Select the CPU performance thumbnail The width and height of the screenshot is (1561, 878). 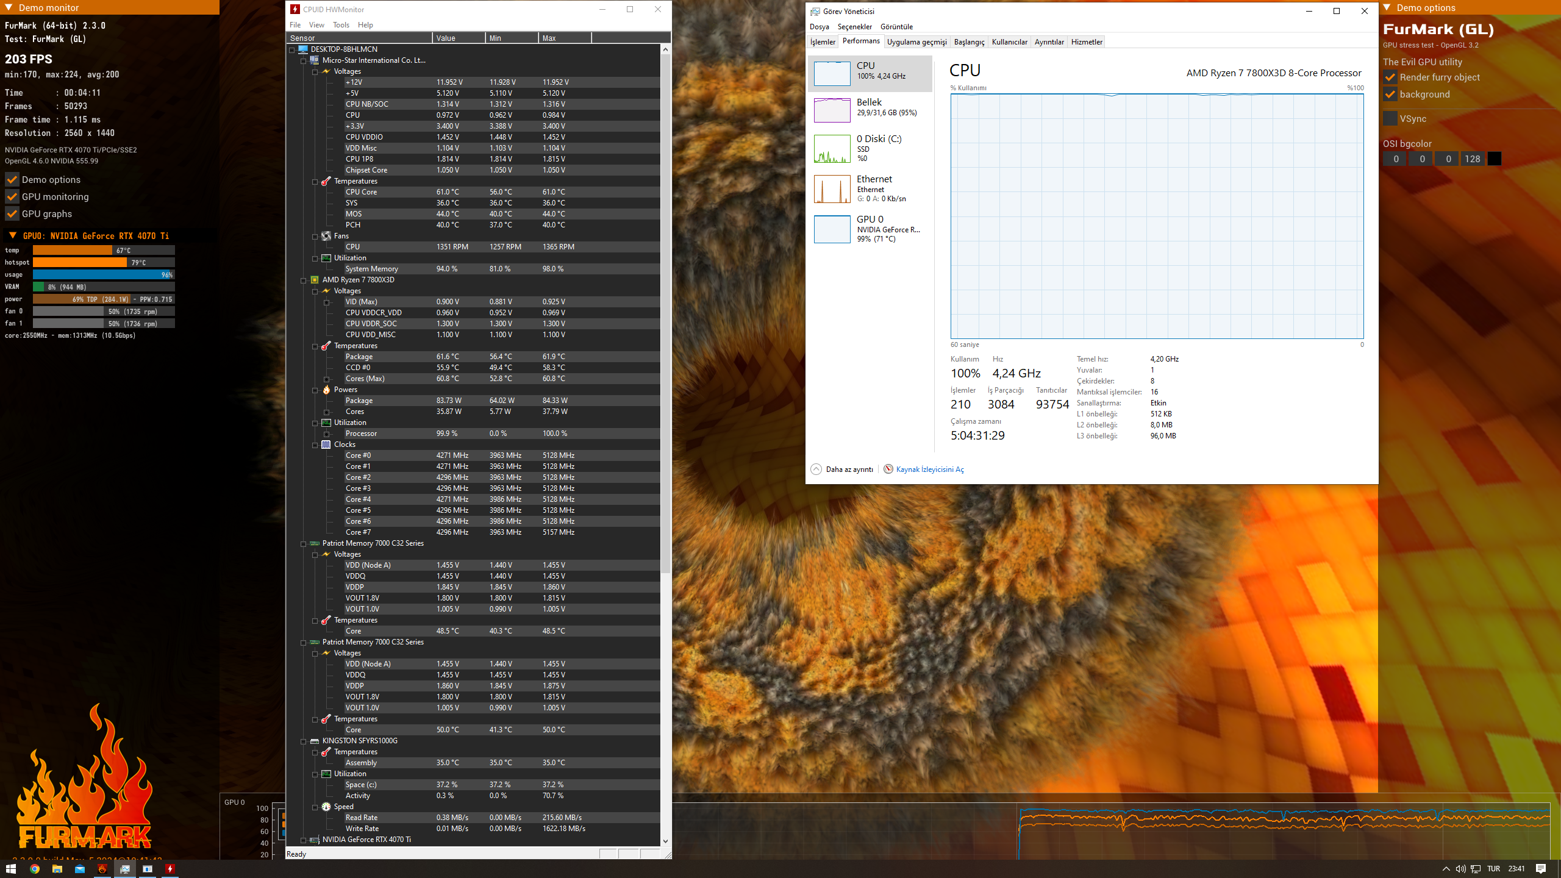[x=832, y=74]
